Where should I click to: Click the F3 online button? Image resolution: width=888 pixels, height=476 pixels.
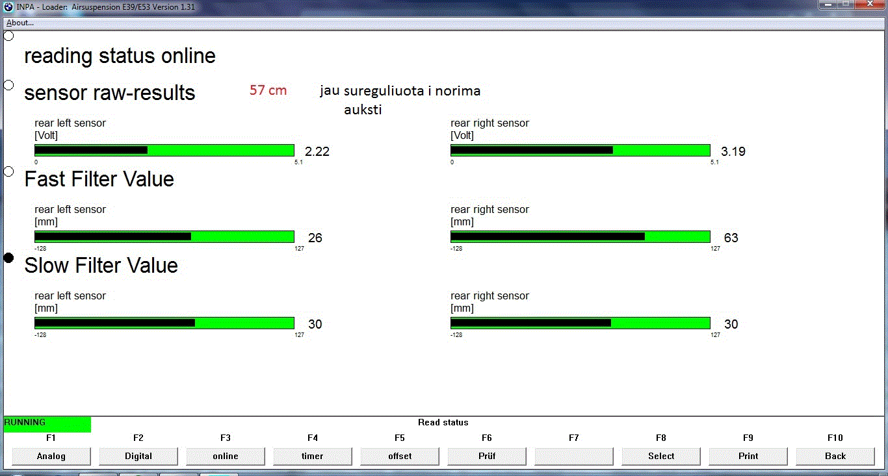tap(226, 456)
